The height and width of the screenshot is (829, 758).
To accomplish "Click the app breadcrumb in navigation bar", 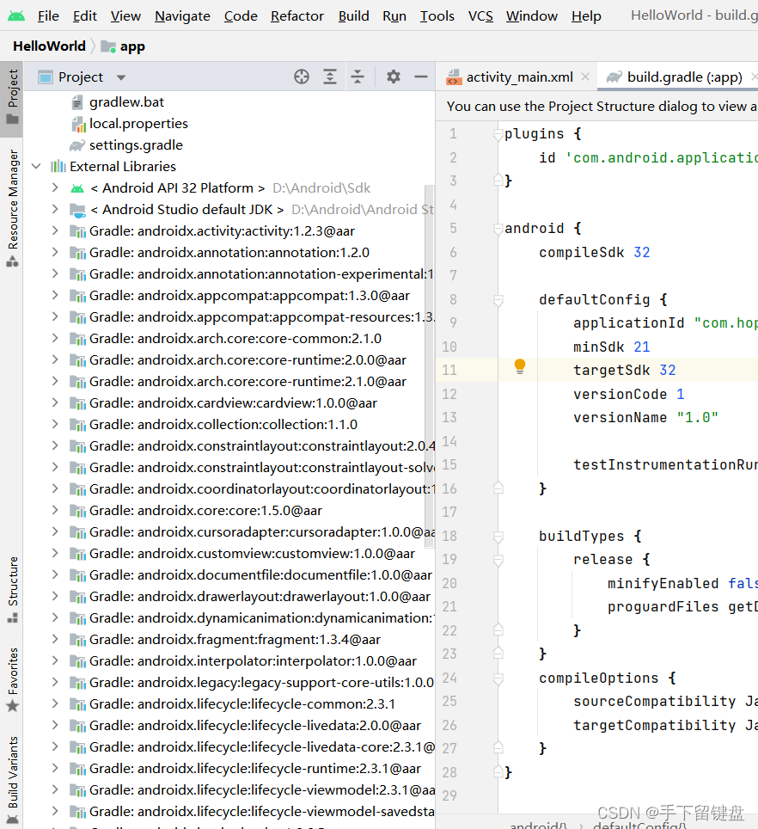I will tap(131, 46).
